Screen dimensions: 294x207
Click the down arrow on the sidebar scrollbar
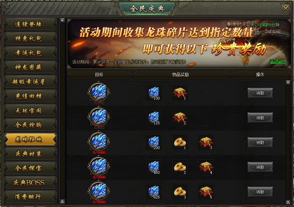click(x=62, y=201)
